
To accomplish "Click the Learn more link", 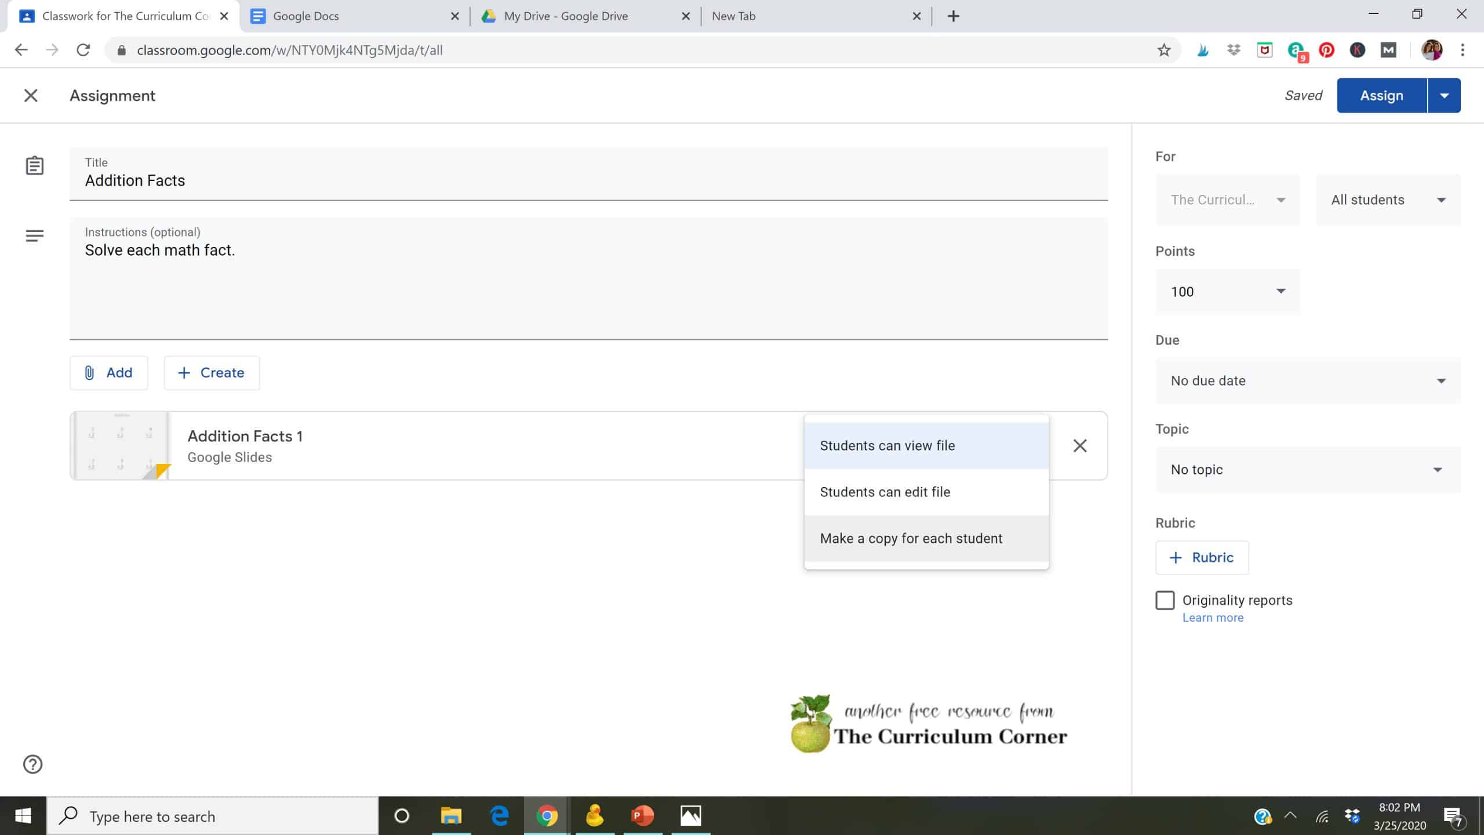I will coord(1212,617).
